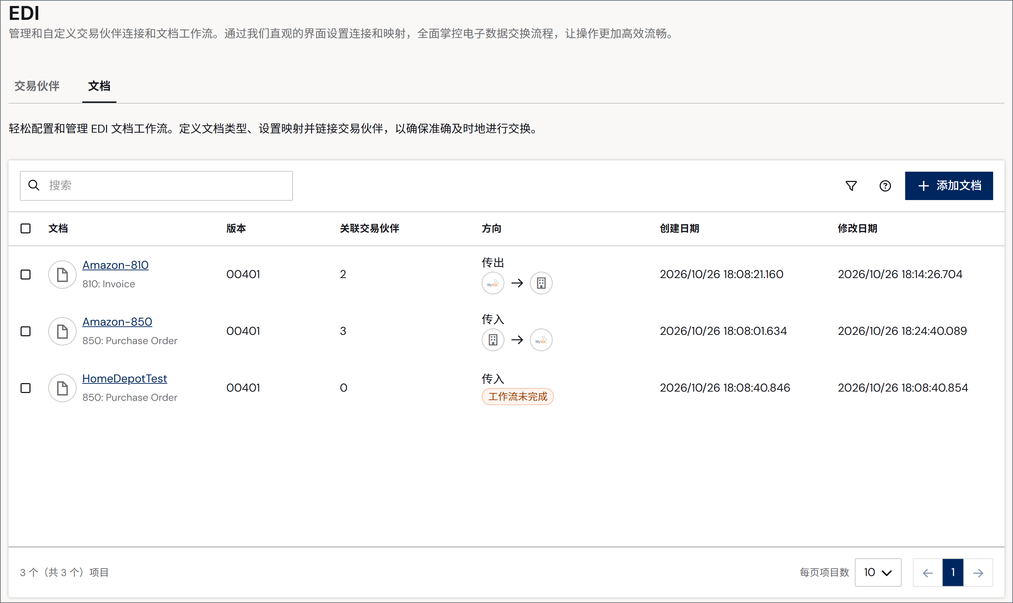
Task: Click partner count 3 in Amazon-850 row
Action: [x=343, y=331]
